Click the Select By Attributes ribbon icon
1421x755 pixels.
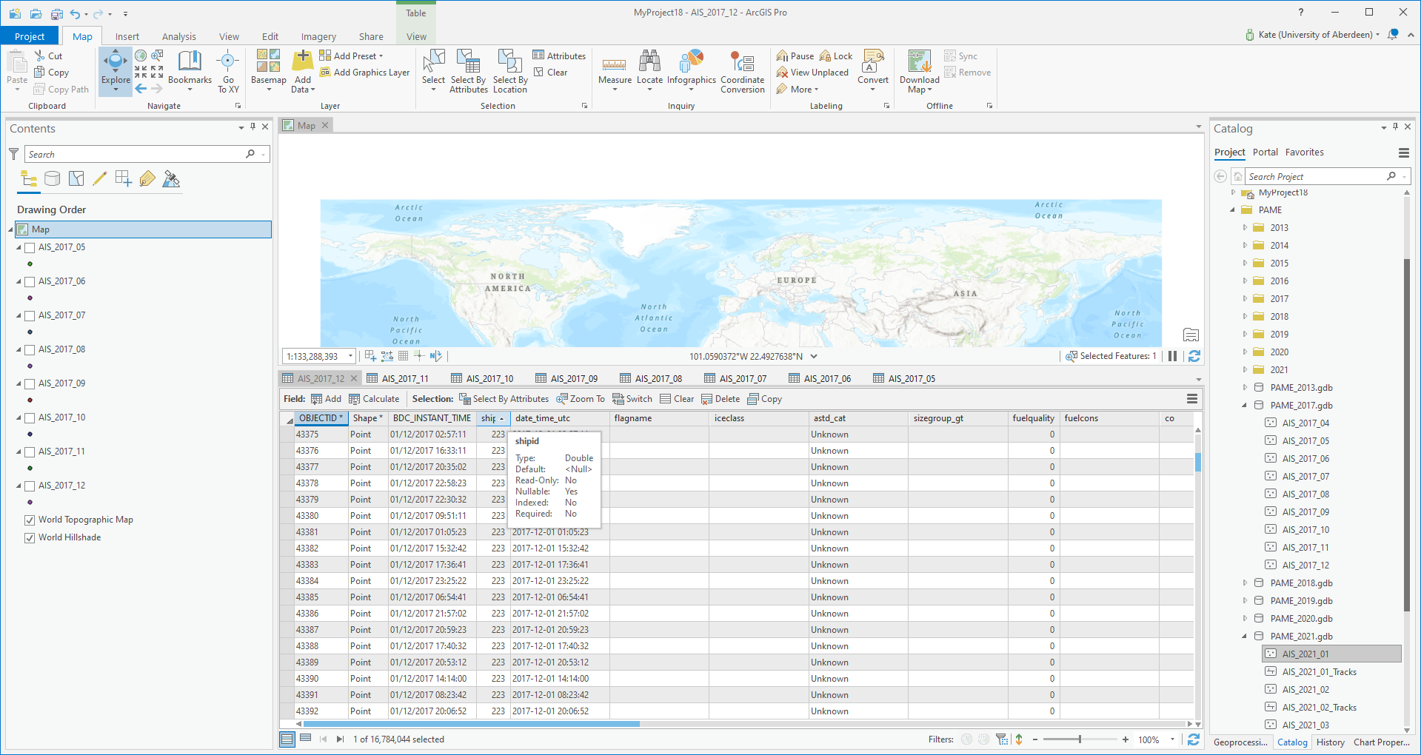tap(468, 64)
